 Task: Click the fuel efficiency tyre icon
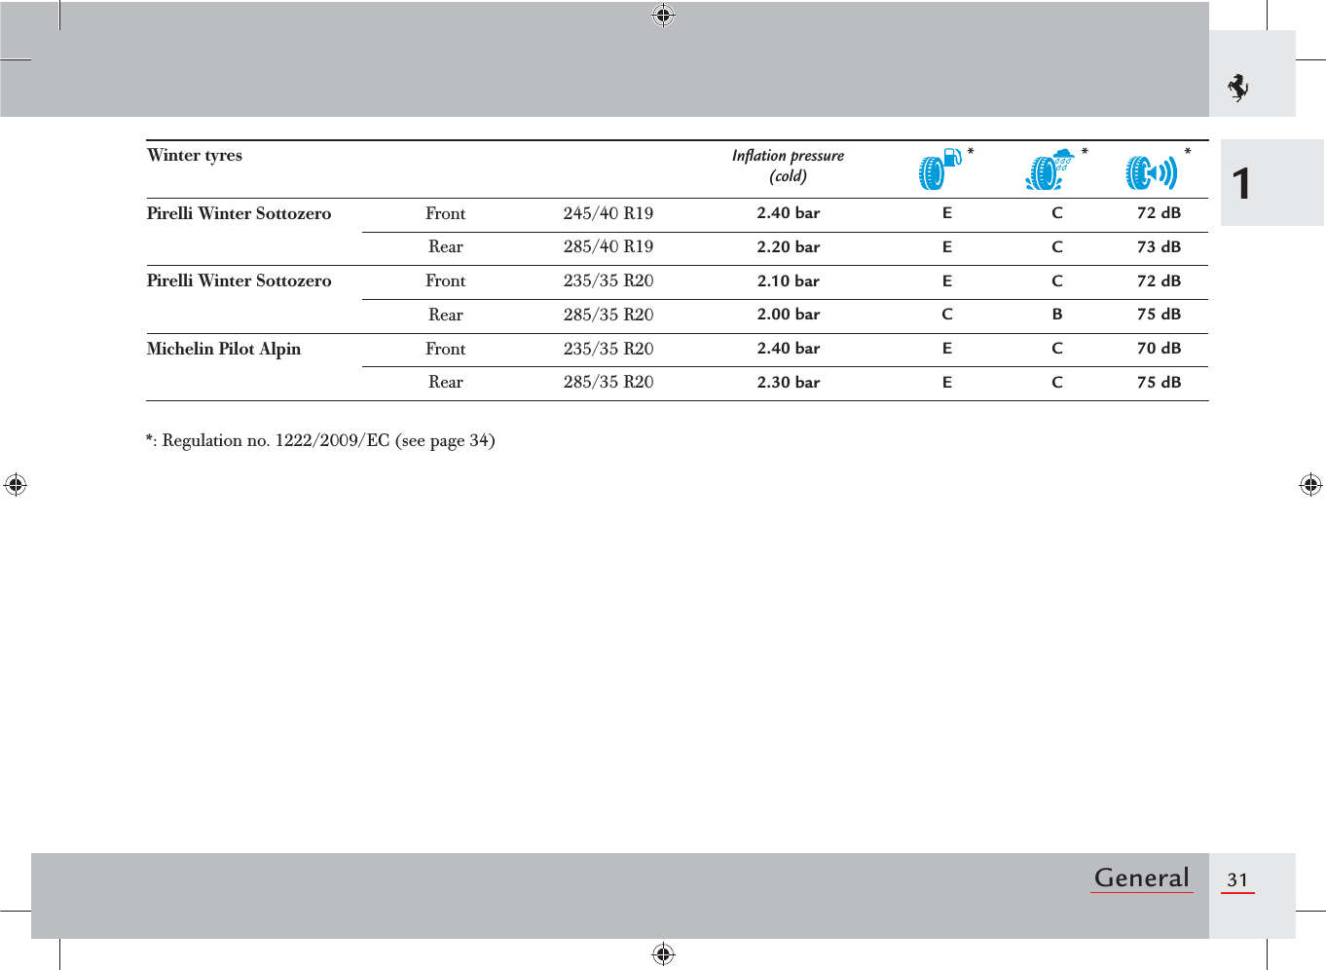(x=940, y=169)
